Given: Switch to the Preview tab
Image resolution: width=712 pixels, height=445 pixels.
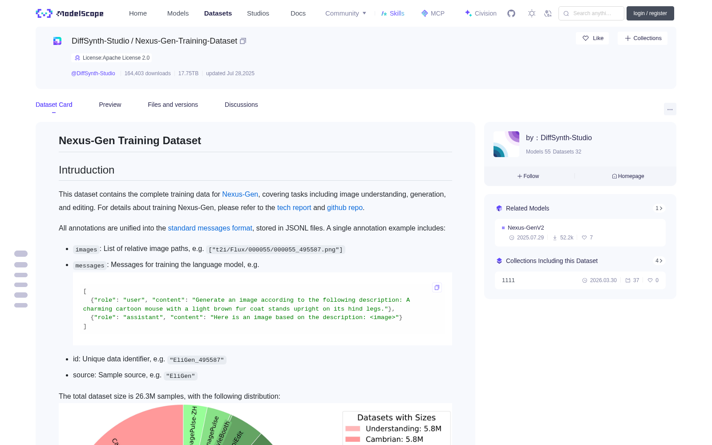Looking at the screenshot, I should [x=110, y=105].
